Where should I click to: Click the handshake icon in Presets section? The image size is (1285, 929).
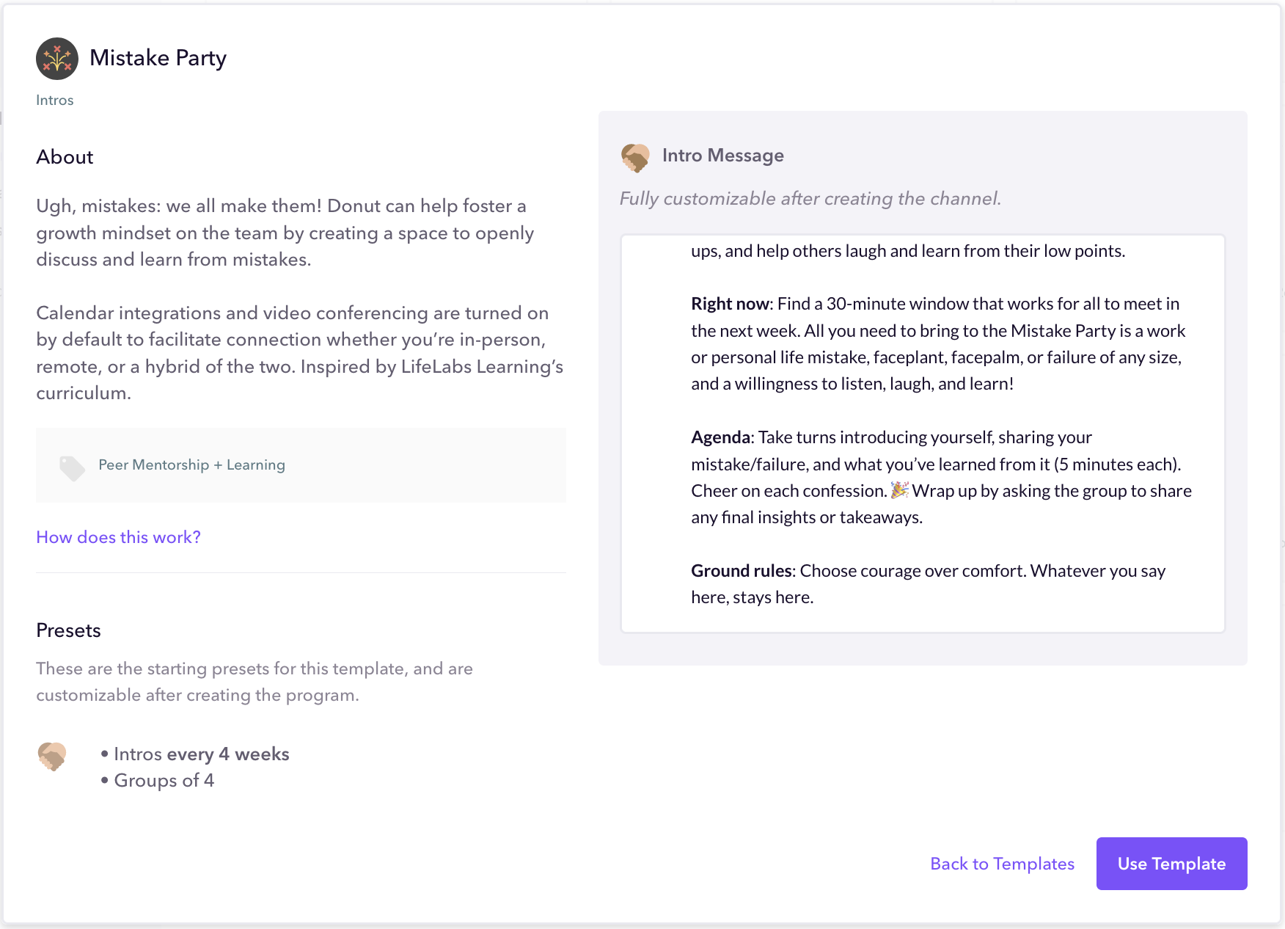pos(52,757)
